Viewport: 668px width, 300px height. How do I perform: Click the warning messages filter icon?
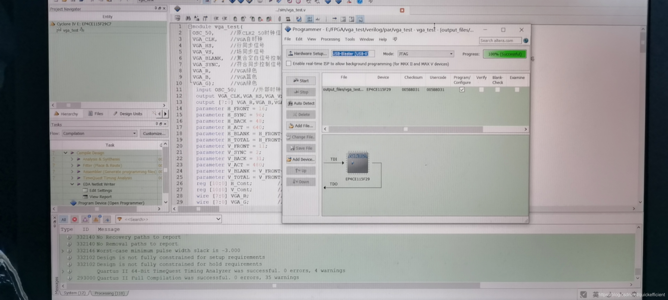(96, 219)
